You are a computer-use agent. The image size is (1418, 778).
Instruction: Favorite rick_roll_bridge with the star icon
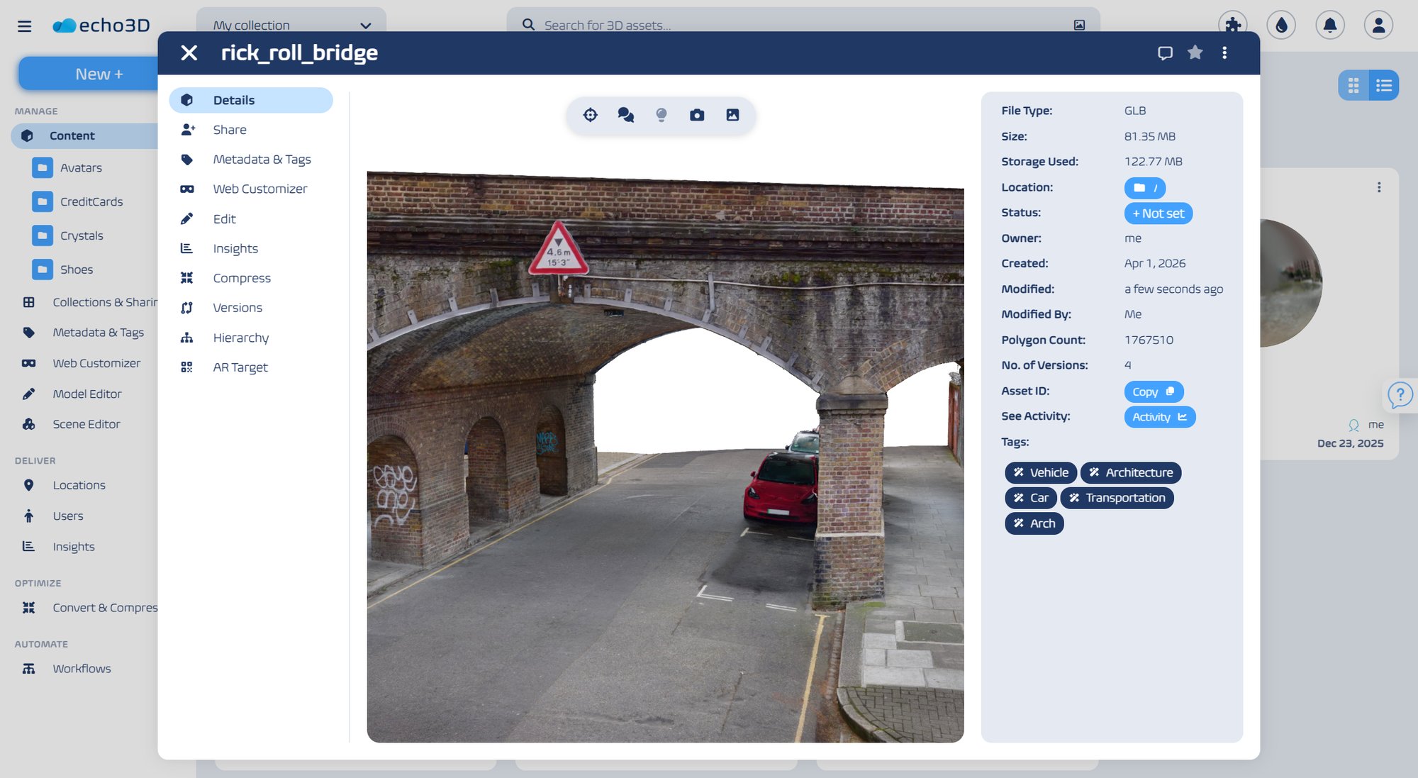pos(1195,52)
